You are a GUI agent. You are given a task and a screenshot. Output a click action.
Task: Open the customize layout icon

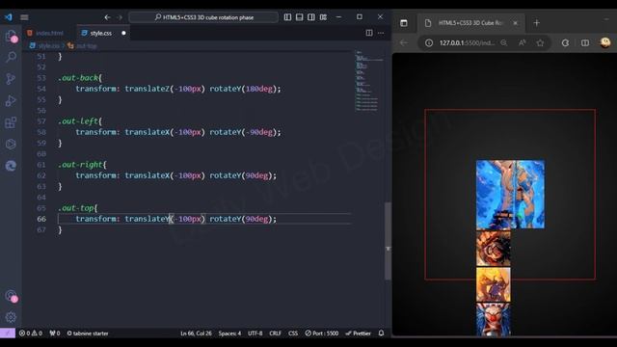pyautogui.click(x=324, y=17)
